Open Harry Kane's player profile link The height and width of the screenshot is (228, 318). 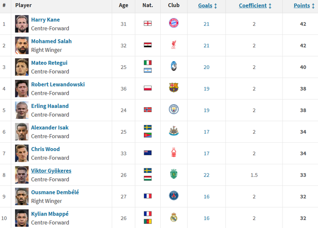[45, 20]
